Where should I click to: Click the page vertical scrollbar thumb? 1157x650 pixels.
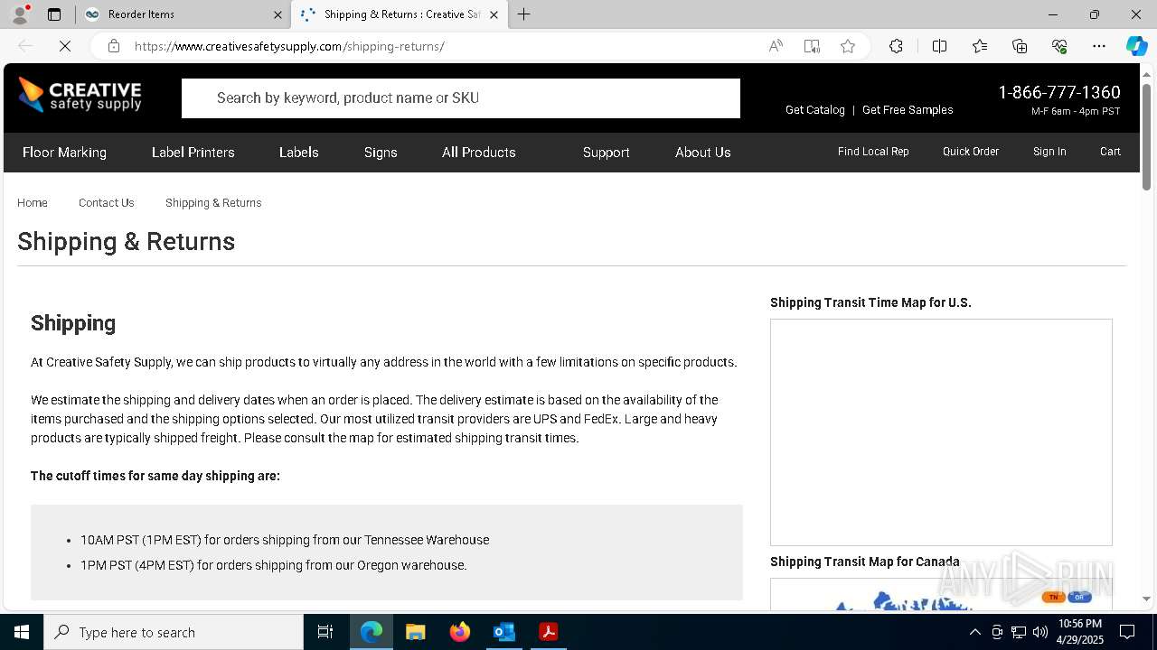click(1146, 136)
